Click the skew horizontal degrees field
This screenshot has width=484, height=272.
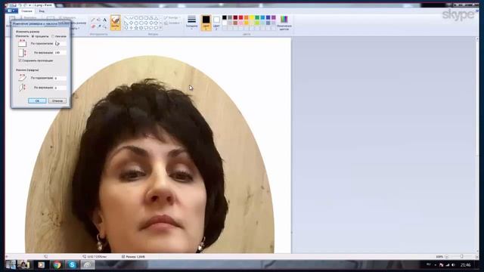coord(60,78)
